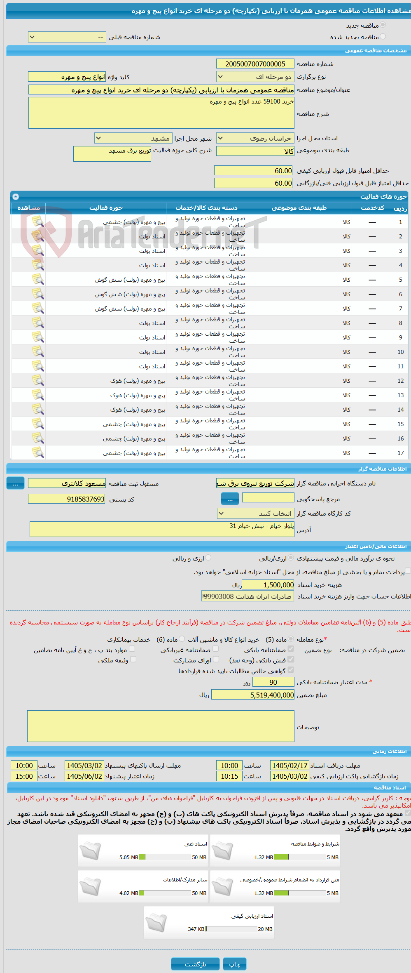411x973 pixels.
Task: Click the شرح مناقصه text area
Action: pyautogui.click(x=161, y=113)
